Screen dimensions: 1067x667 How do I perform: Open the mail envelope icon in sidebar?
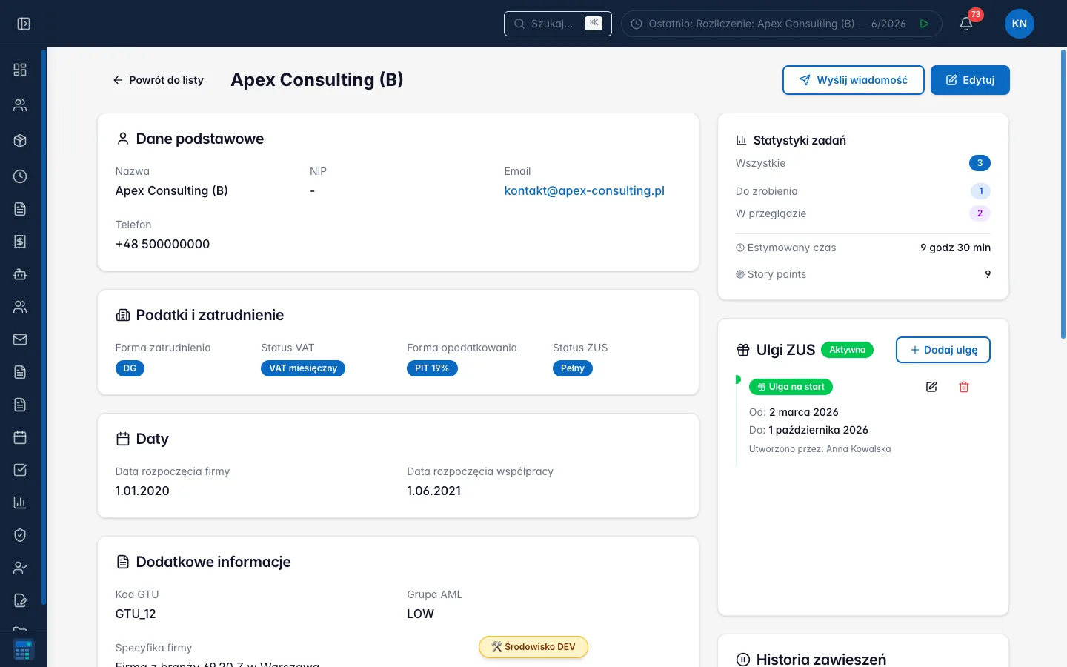click(x=20, y=339)
